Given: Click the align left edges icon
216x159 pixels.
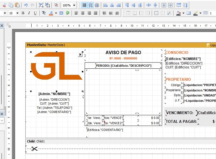Looking at the screenshot, I should 105,5.
